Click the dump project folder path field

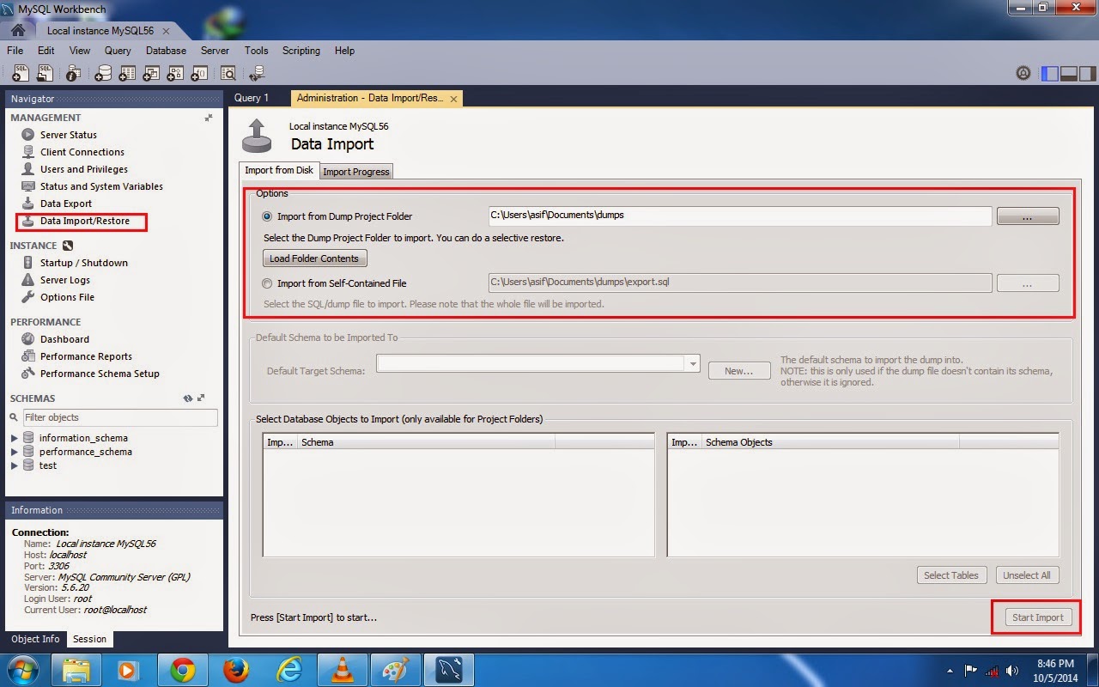click(740, 216)
